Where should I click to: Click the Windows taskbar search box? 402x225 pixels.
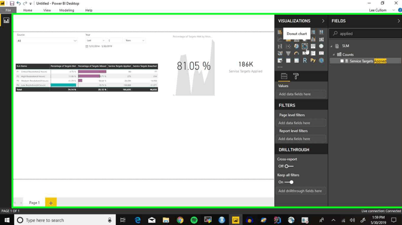pyautogui.click(x=65, y=220)
